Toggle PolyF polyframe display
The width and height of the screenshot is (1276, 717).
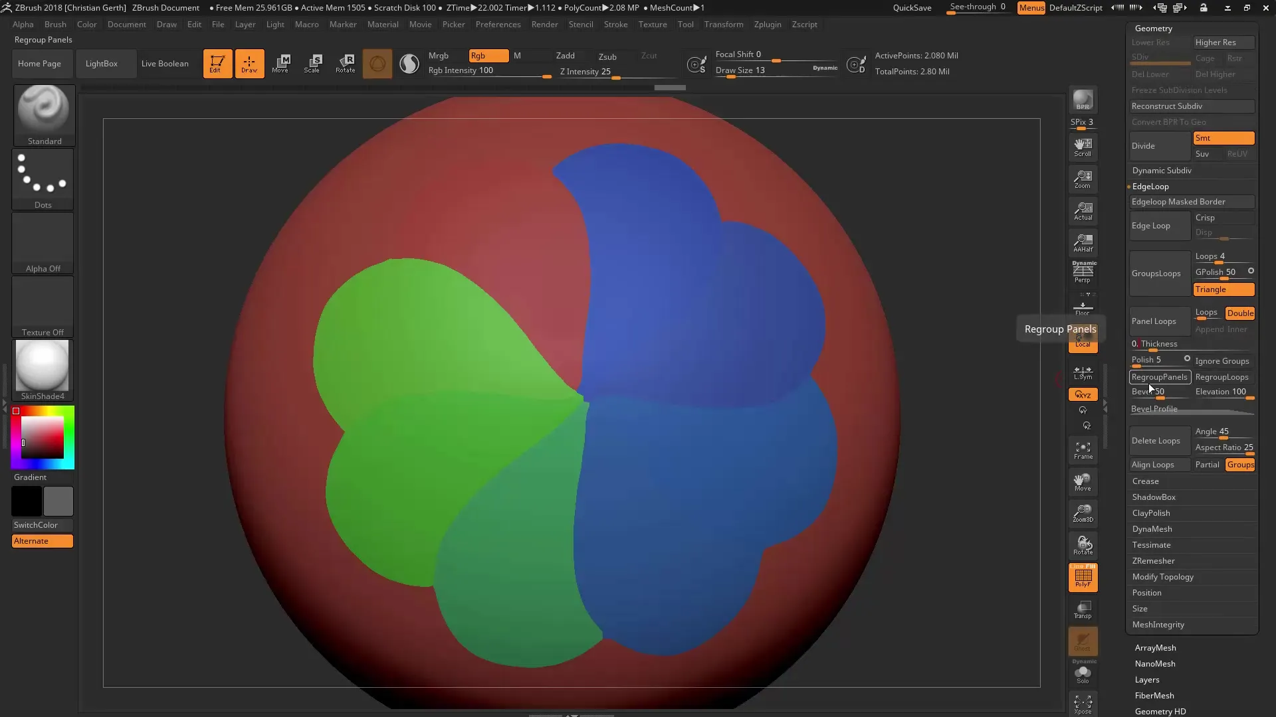tap(1083, 577)
